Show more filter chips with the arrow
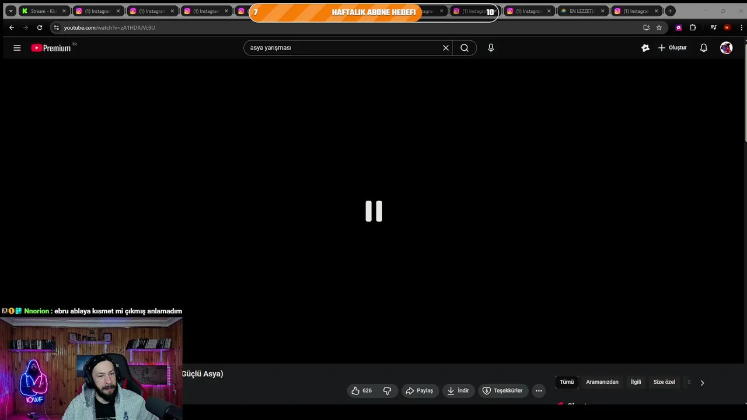747x420 pixels. [702, 383]
